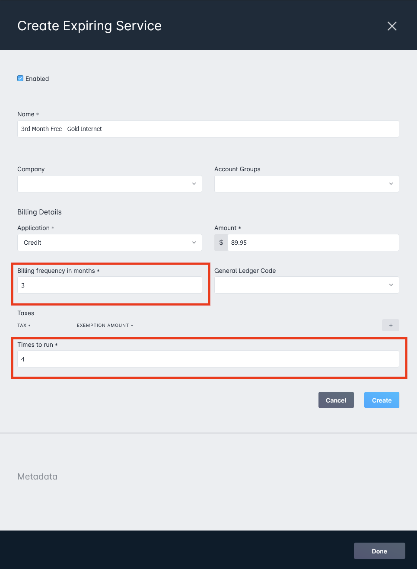
Task: Click the Account Groups chevron arrow
Action: click(391, 184)
